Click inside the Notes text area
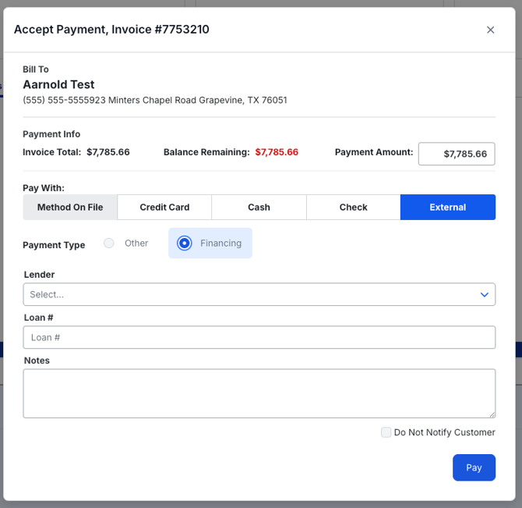 click(259, 393)
